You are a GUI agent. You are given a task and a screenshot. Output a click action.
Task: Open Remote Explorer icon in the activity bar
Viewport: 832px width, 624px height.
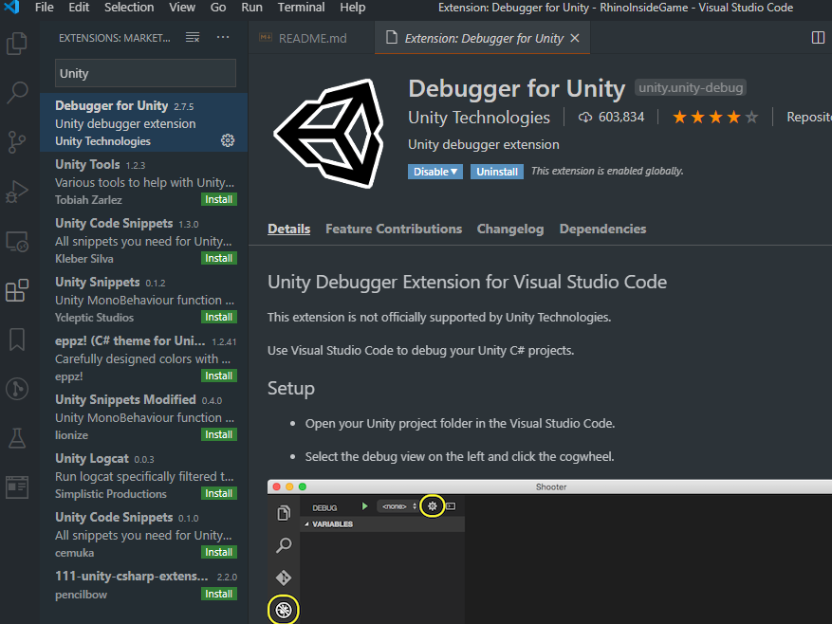(17, 242)
